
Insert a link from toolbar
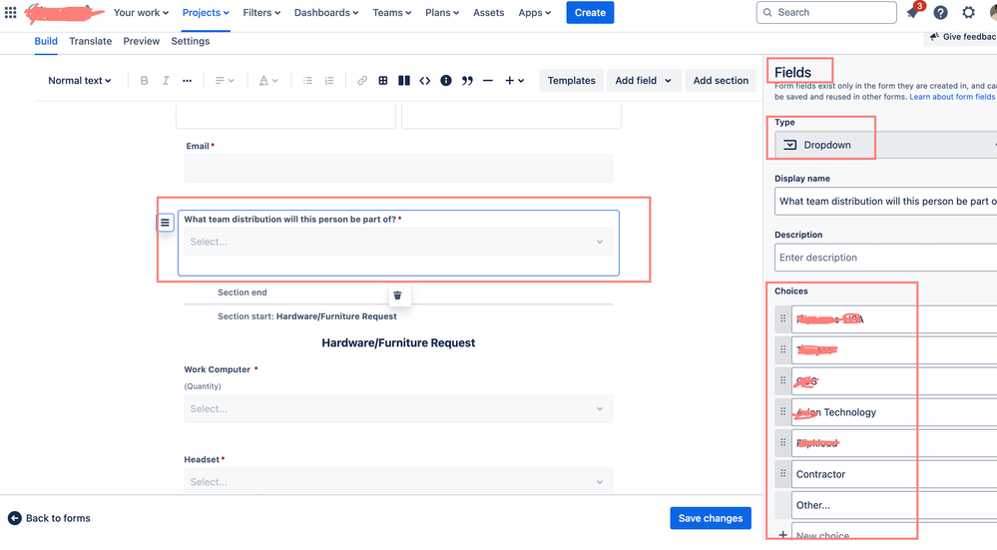[362, 81]
